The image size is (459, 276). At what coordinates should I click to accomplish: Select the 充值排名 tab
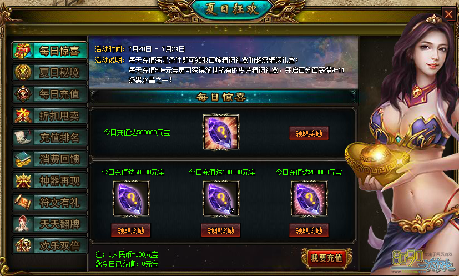(49, 137)
